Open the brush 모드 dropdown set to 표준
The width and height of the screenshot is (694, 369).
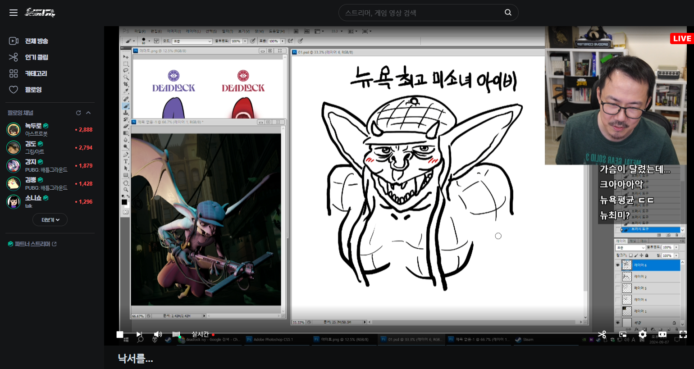pos(192,41)
